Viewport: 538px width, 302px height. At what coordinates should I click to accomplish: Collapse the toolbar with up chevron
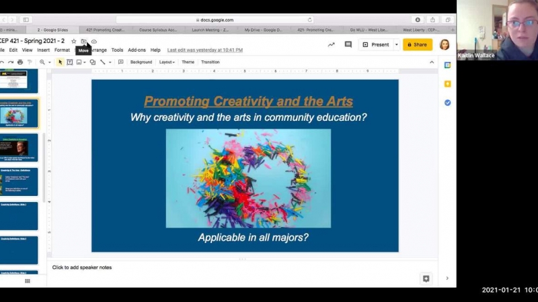(x=432, y=62)
